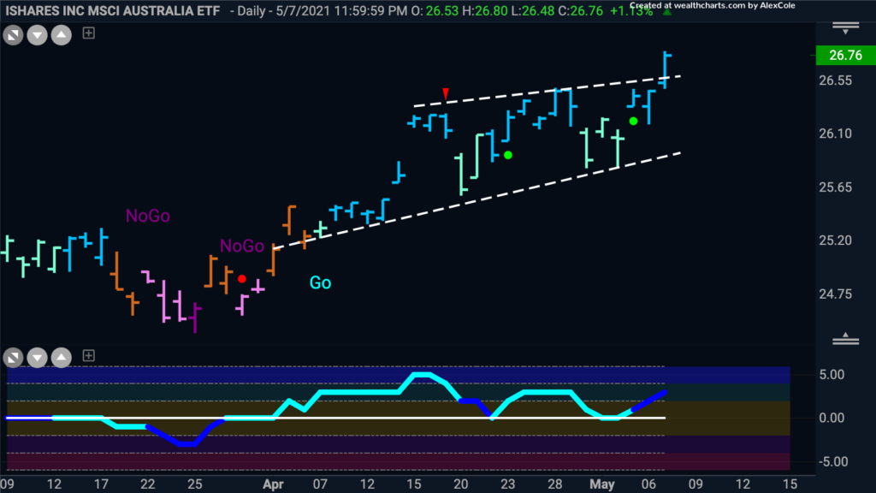876x493 pixels.
Task: Click the white zero line in the oscillator
Action: [x=335, y=418]
